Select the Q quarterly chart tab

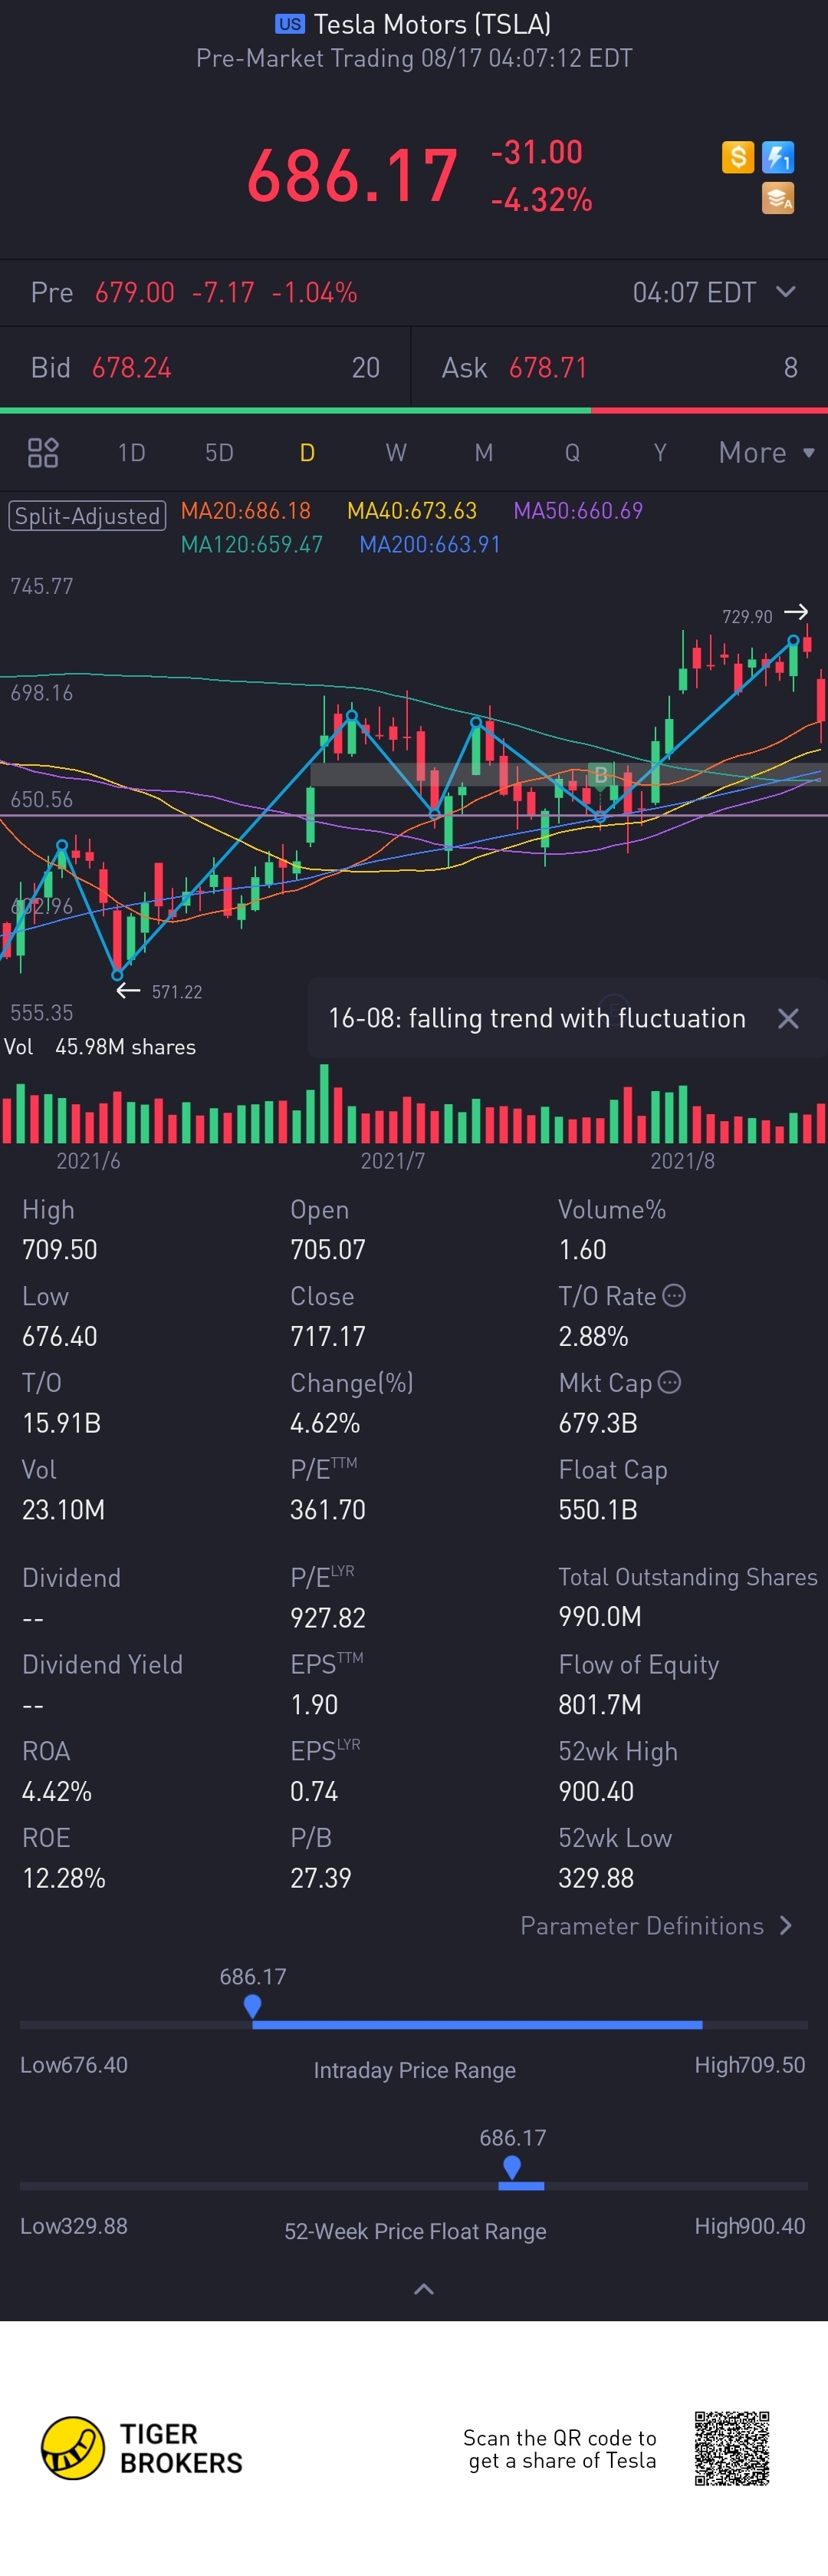[572, 453]
